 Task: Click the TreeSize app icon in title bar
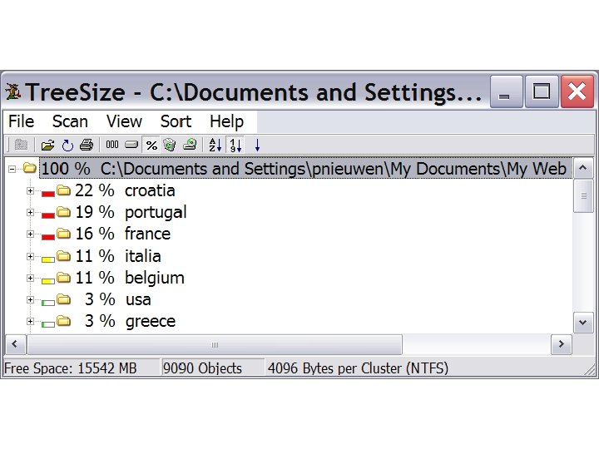click(13, 91)
